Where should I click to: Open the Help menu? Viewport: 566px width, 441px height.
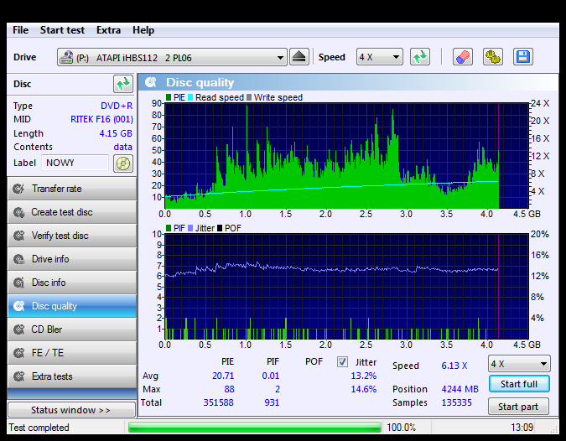pos(143,30)
